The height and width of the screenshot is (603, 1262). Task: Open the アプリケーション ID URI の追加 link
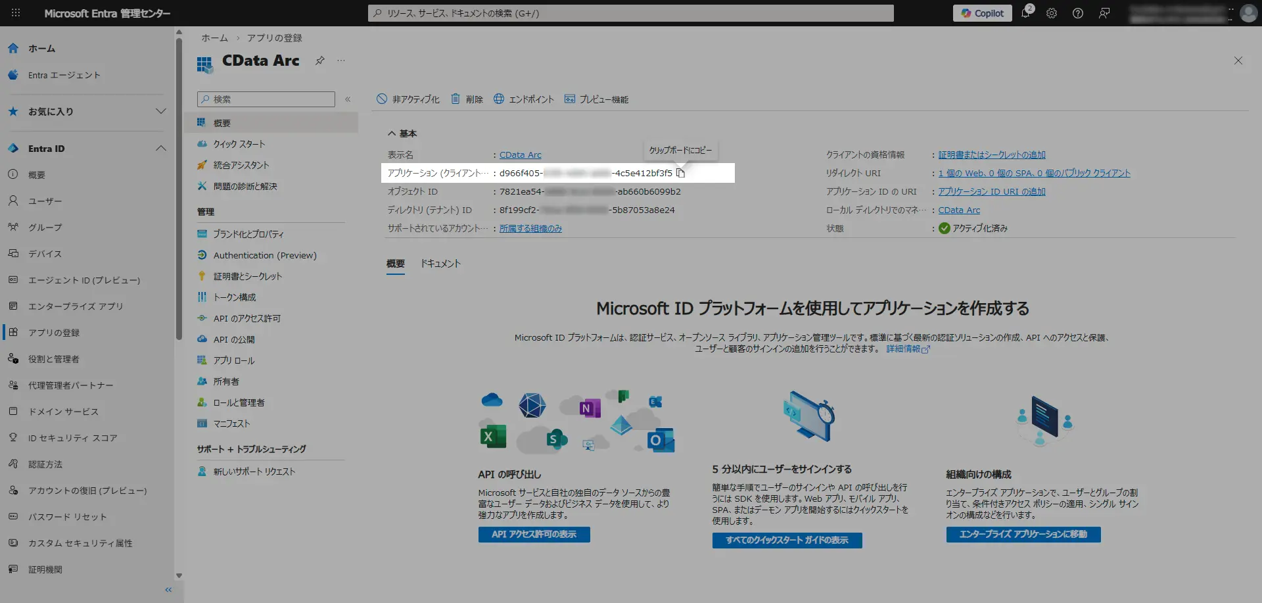[992, 191]
